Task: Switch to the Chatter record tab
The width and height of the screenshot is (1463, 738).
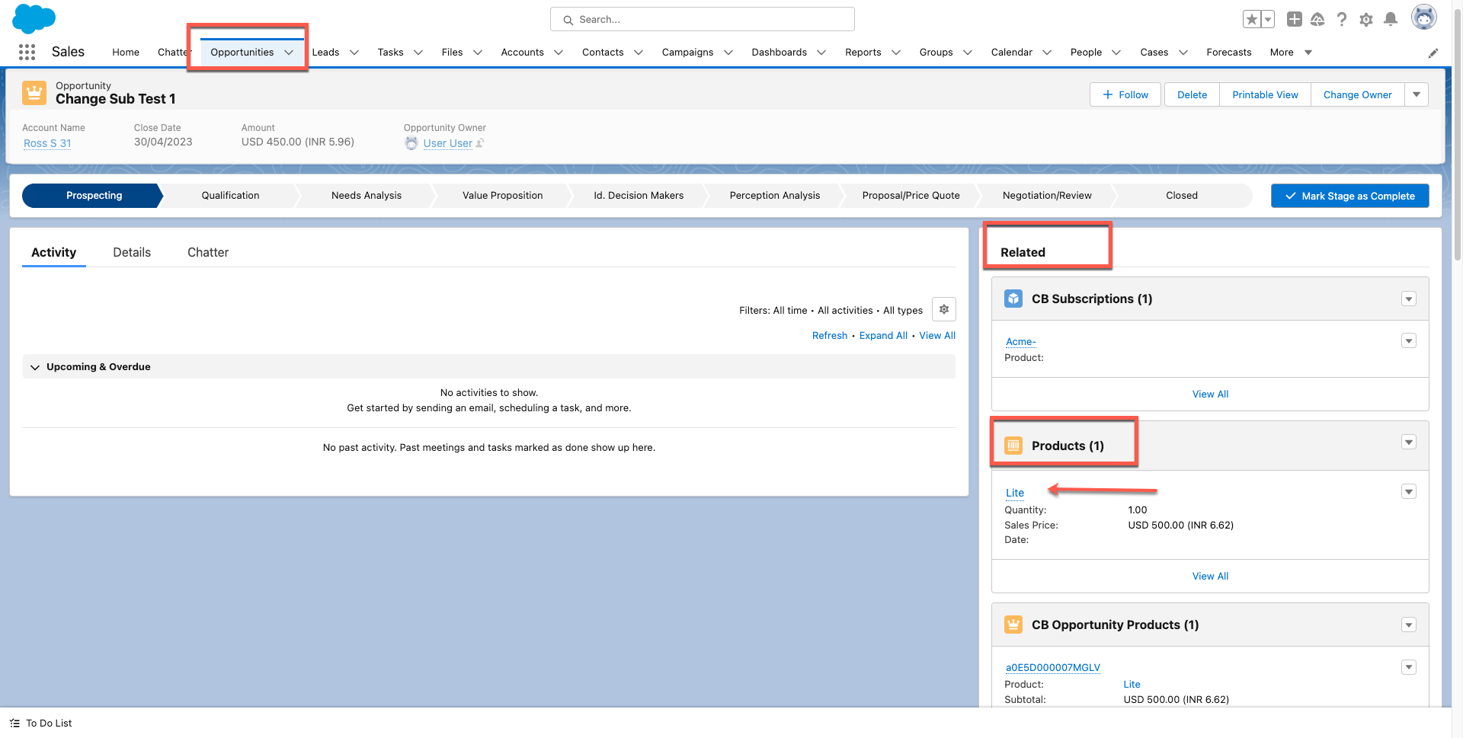Action: click(208, 252)
